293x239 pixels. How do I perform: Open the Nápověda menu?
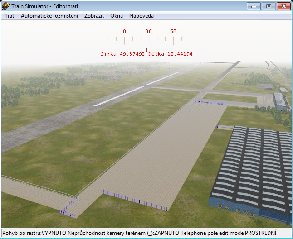tap(142, 16)
